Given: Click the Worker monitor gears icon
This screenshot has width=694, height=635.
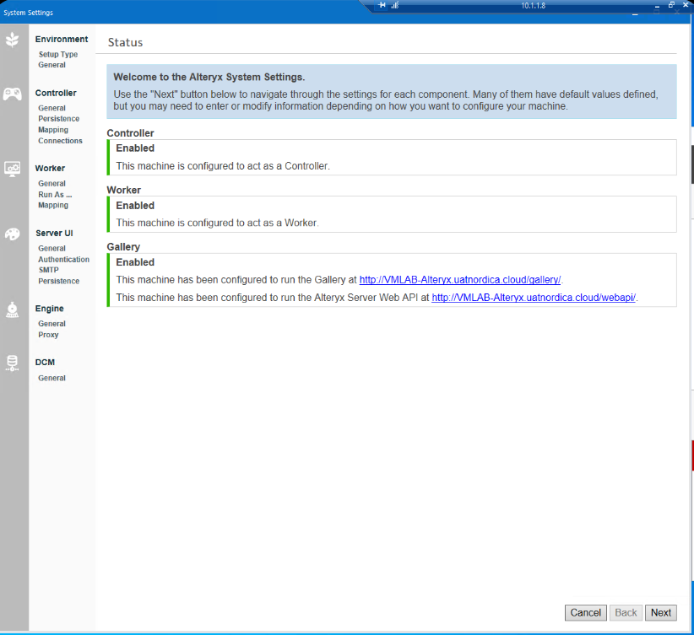Looking at the screenshot, I should pos(13,169).
